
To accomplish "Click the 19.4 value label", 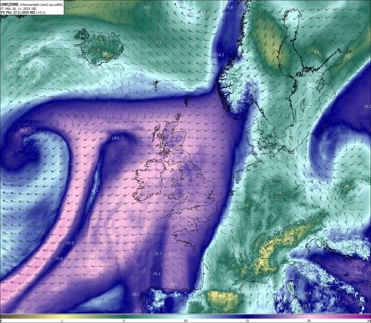I will click(x=307, y=293).
